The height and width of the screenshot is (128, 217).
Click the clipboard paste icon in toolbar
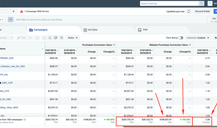[x=37, y=38]
